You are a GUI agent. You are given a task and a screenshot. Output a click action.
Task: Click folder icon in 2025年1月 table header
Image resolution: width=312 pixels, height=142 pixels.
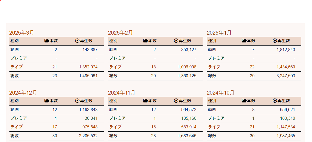pyautogui.click(x=244, y=41)
